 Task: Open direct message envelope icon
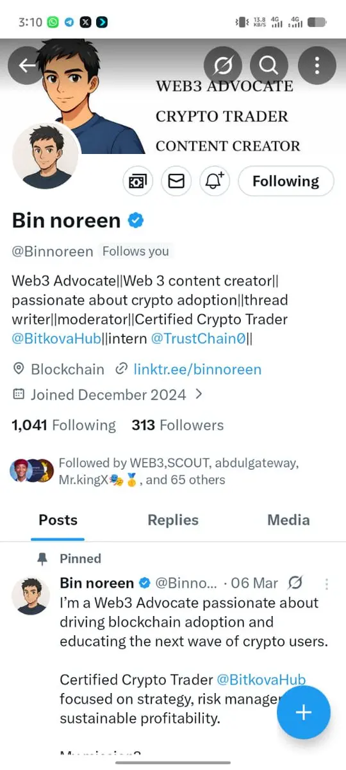click(x=176, y=182)
